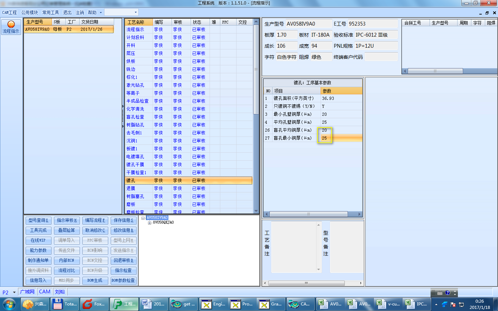Open the P2 dropdown arrow at the bottom
Image resolution: width=498 pixels, height=311 pixels.
coord(14,292)
